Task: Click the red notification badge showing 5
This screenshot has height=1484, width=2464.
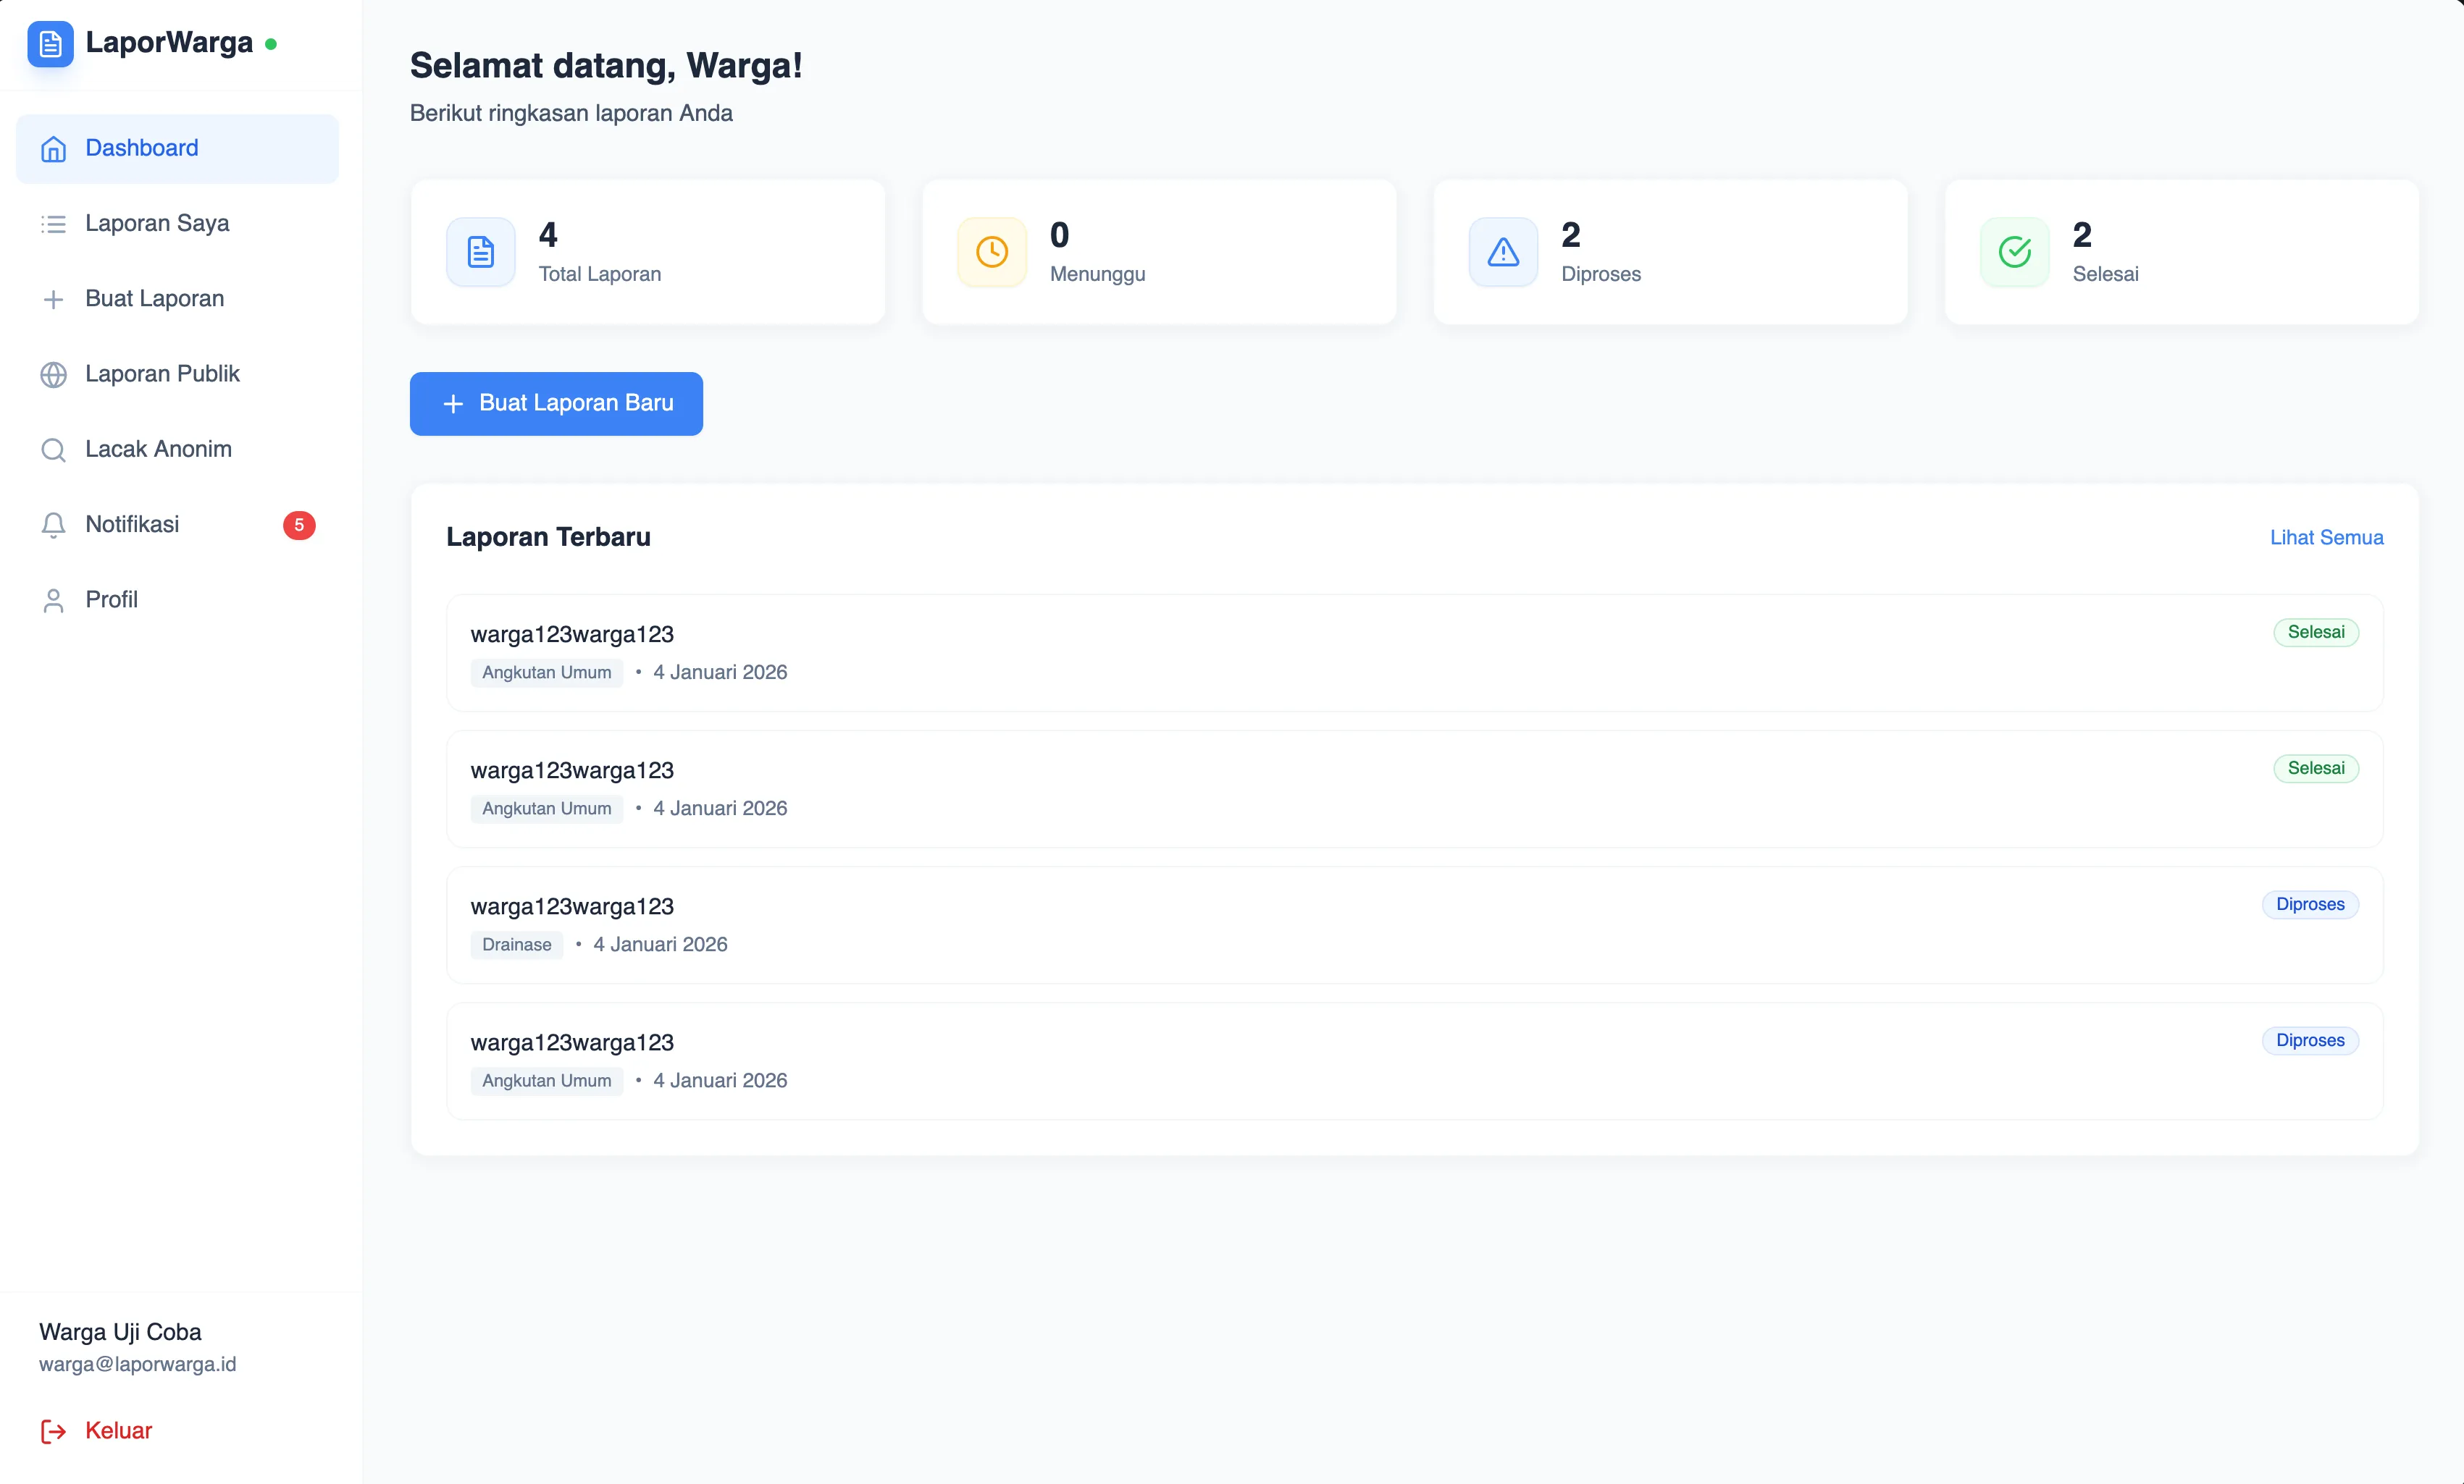Action: (299, 525)
